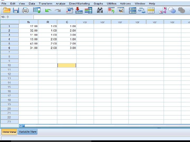Click the cell value 34.00
This screenshot has width=190, height=142.
point(28,48)
